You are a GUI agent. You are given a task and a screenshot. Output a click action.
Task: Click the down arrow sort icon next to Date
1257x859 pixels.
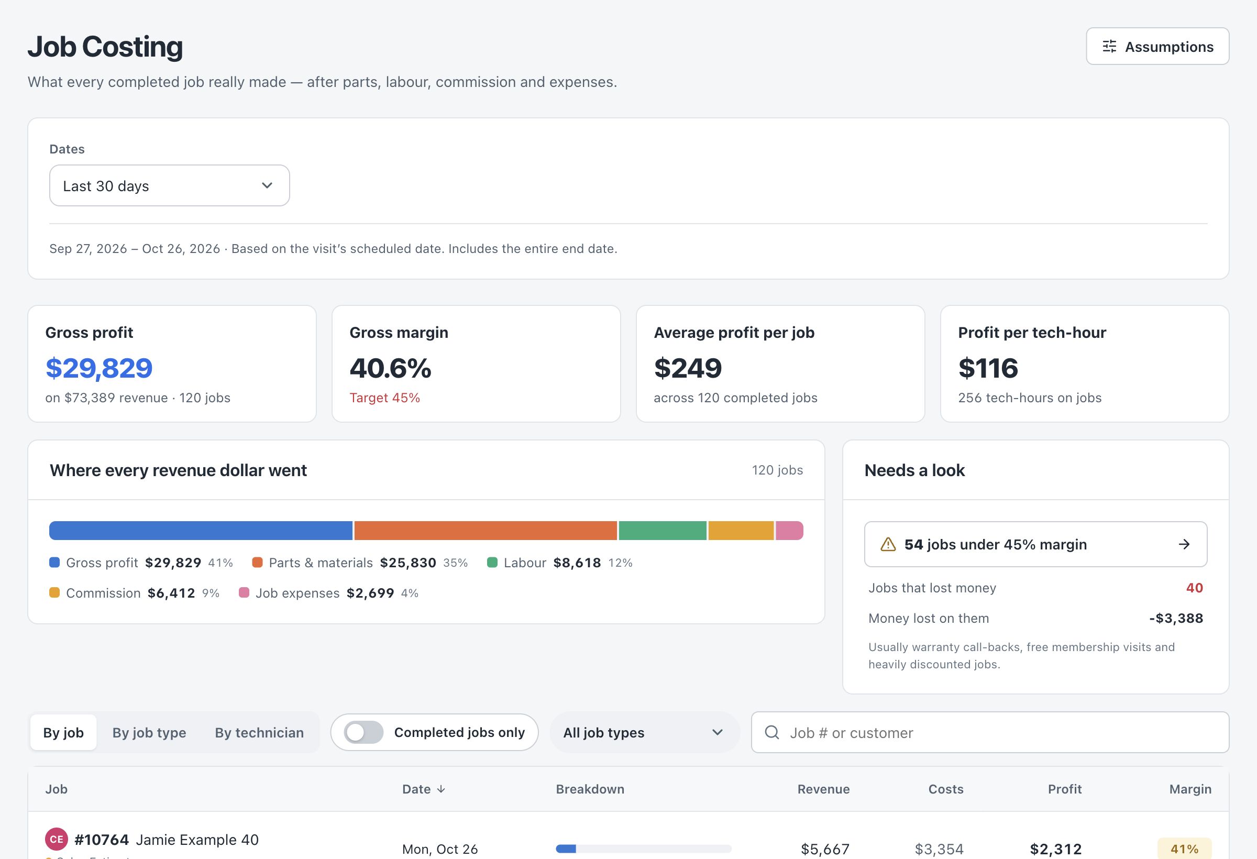(x=442, y=789)
